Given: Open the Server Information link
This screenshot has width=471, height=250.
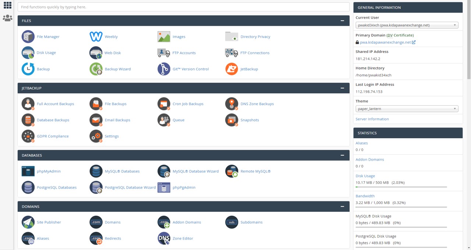Looking at the screenshot, I should [372, 119].
